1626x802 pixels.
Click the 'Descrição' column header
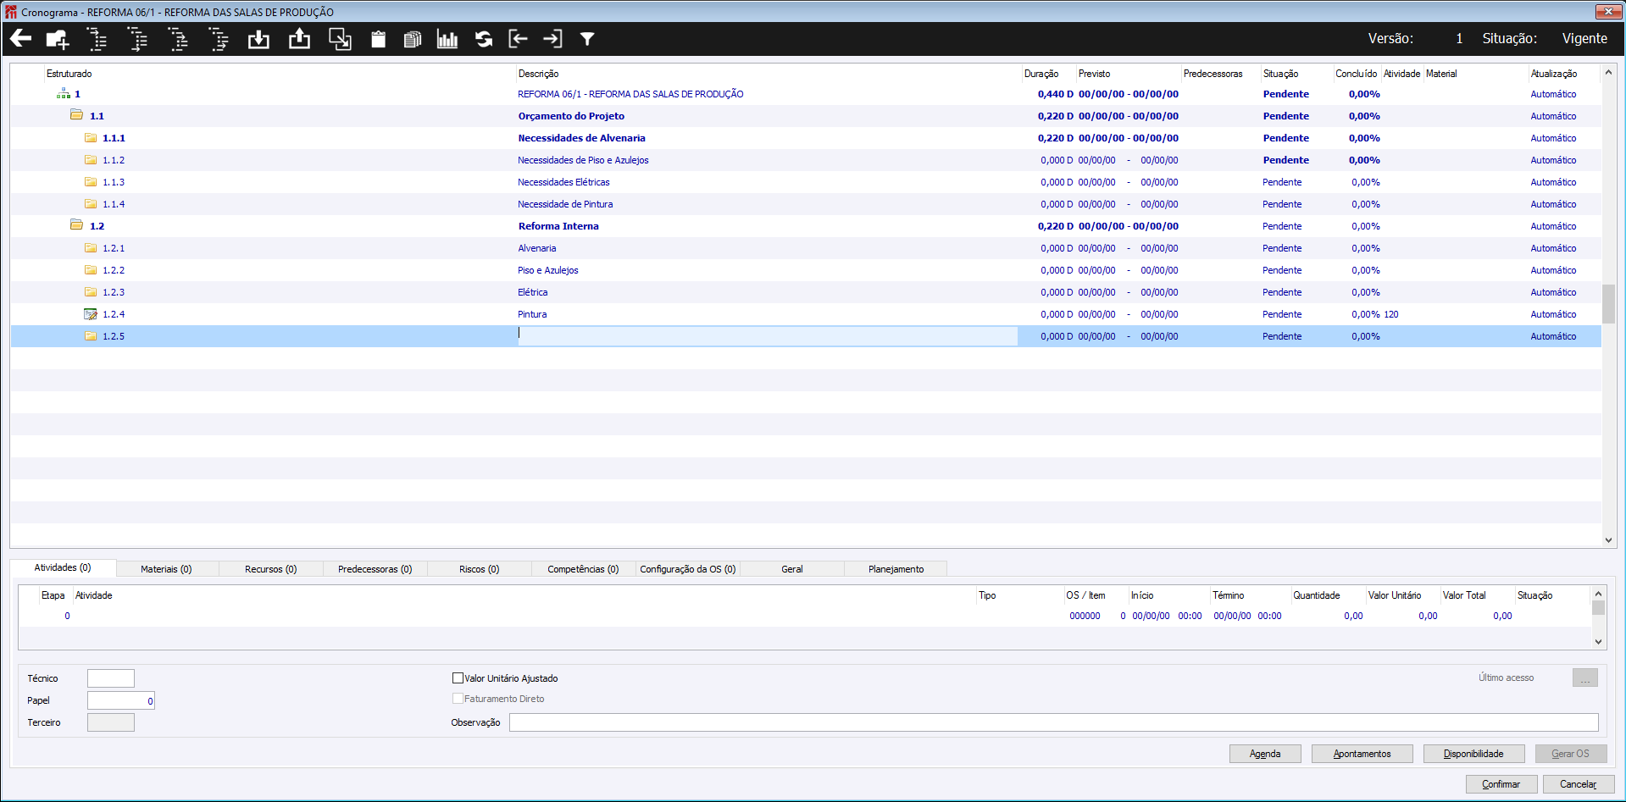pos(538,74)
